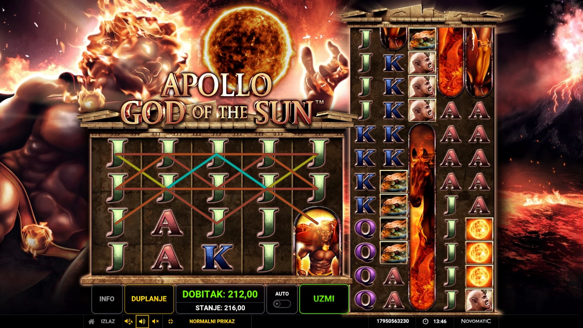Open the INFO paytable button
Image resolution: width=583 pixels, height=328 pixels.
pyautogui.click(x=107, y=299)
